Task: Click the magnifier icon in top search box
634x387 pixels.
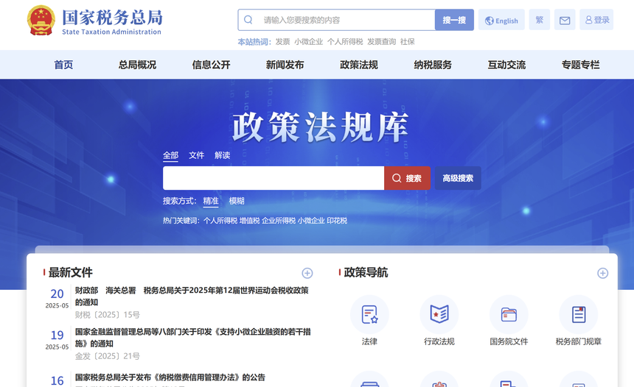Action: point(248,20)
